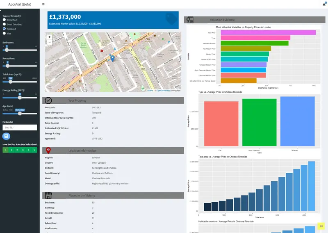
Task: Open the yellow help button at bottom right
Action: click(x=321, y=226)
